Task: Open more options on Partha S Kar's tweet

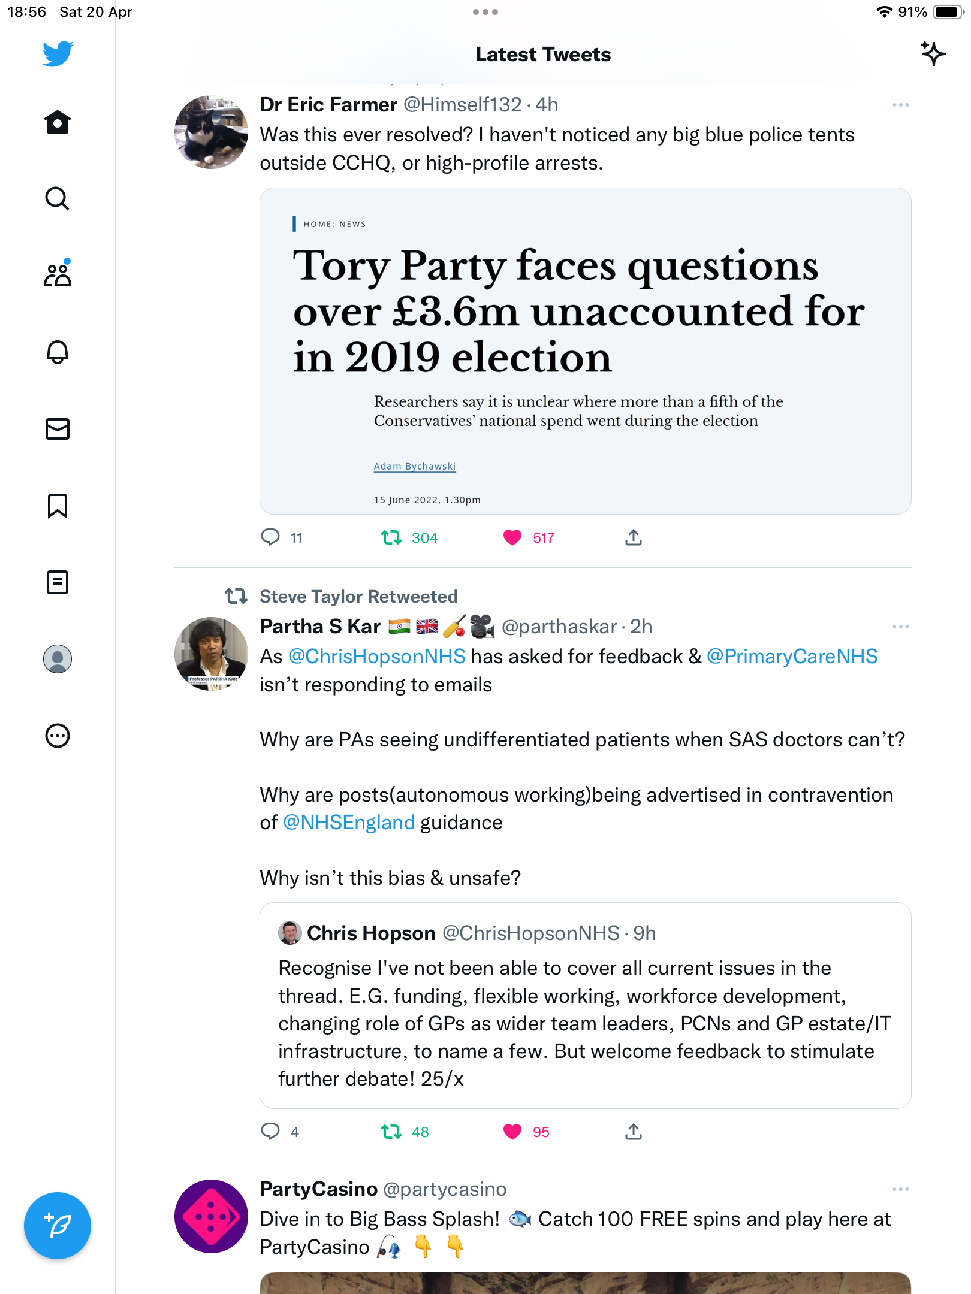Action: point(900,627)
